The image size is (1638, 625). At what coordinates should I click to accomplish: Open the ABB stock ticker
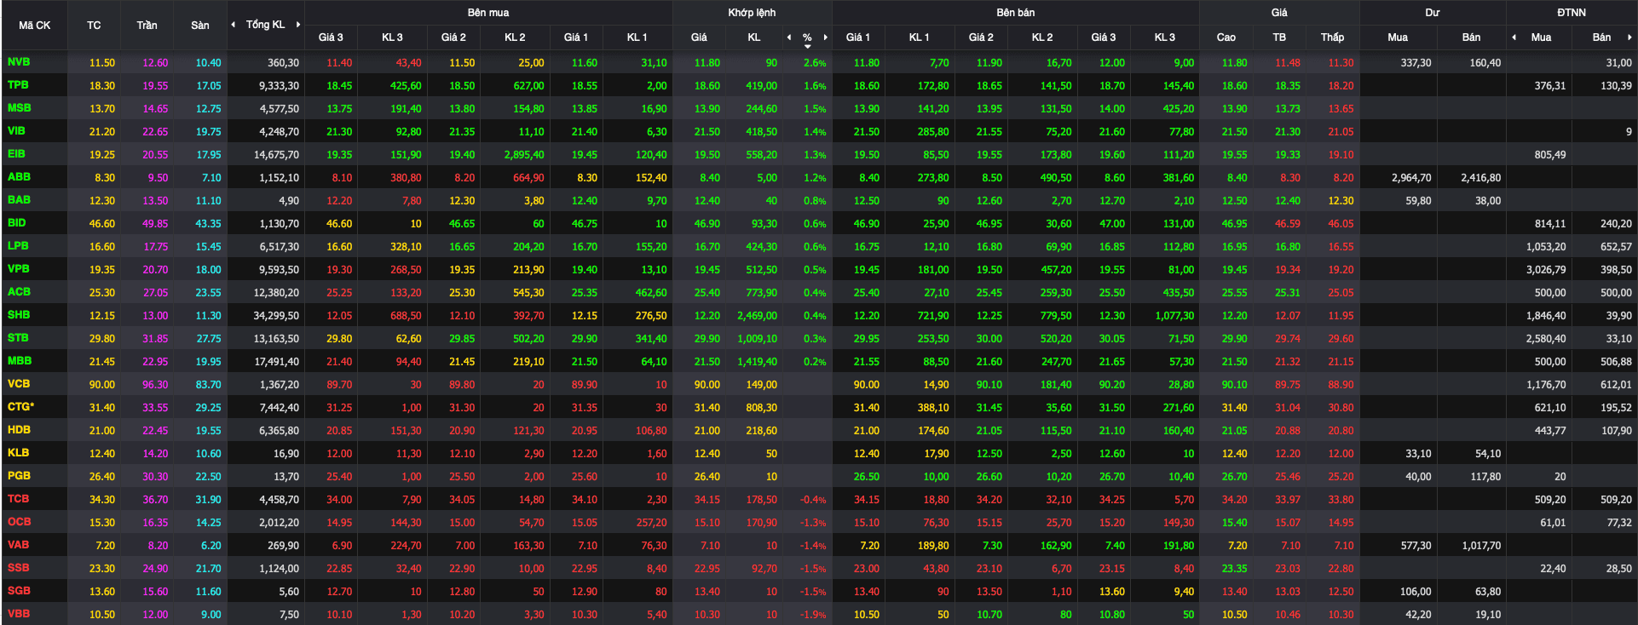pyautogui.click(x=19, y=177)
